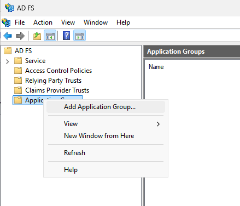This screenshot has height=206, width=240.
Task: Toggle the Show/Hide Action Pane icon
Action: (80, 36)
